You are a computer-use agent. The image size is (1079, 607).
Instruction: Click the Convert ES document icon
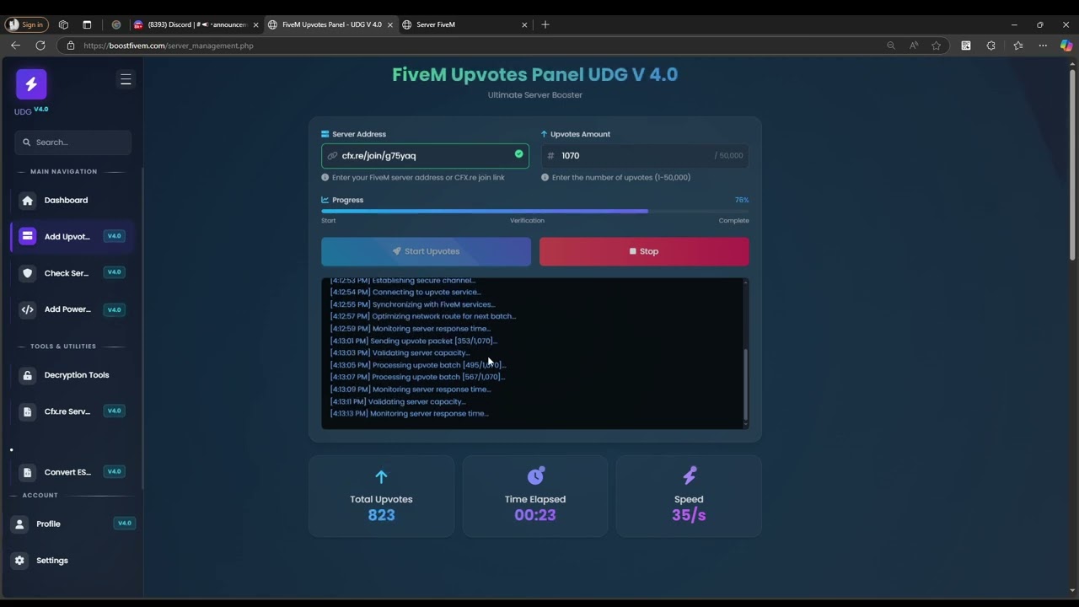tap(27, 472)
